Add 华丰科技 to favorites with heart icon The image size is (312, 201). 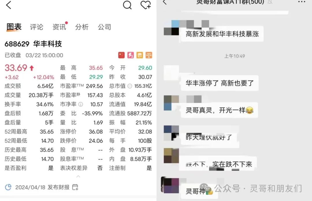146,5
